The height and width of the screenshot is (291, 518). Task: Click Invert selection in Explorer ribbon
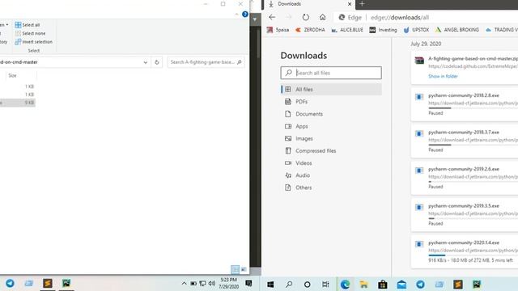tap(34, 42)
